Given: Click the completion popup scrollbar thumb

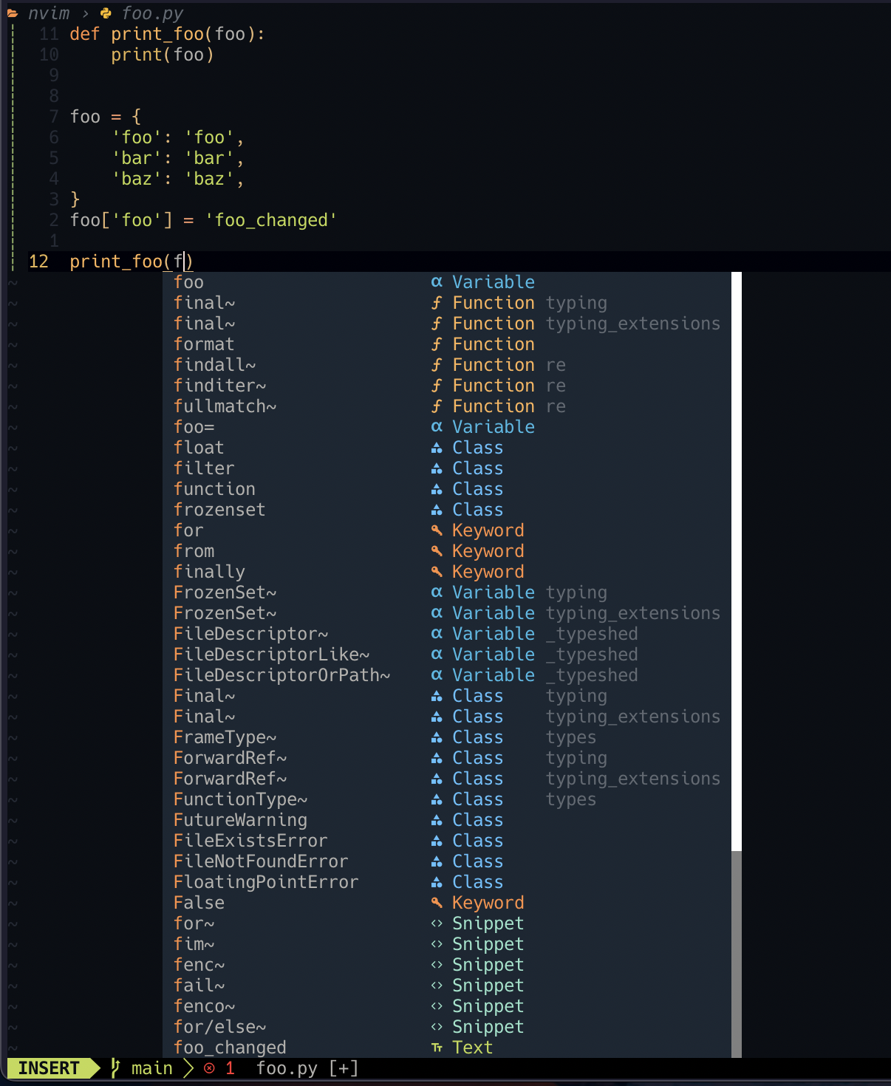Looking at the screenshot, I should 736,561.
